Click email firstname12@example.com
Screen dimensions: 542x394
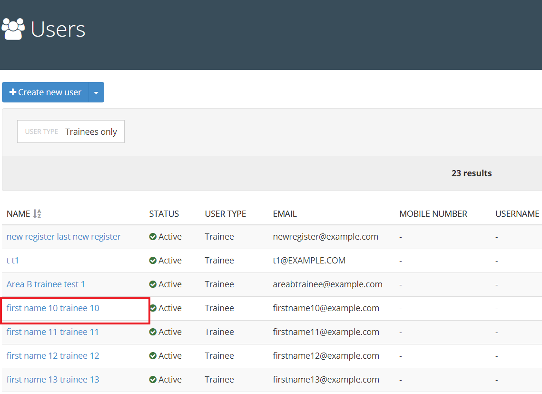[326, 355]
